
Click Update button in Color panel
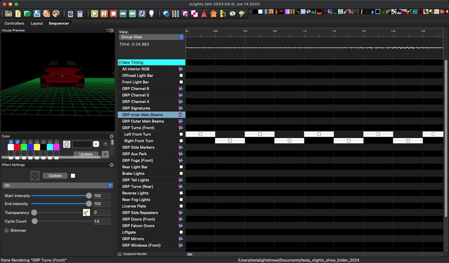(86, 154)
